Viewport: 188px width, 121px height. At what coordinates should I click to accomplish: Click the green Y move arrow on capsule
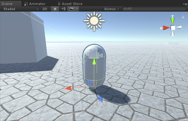pos(94,61)
